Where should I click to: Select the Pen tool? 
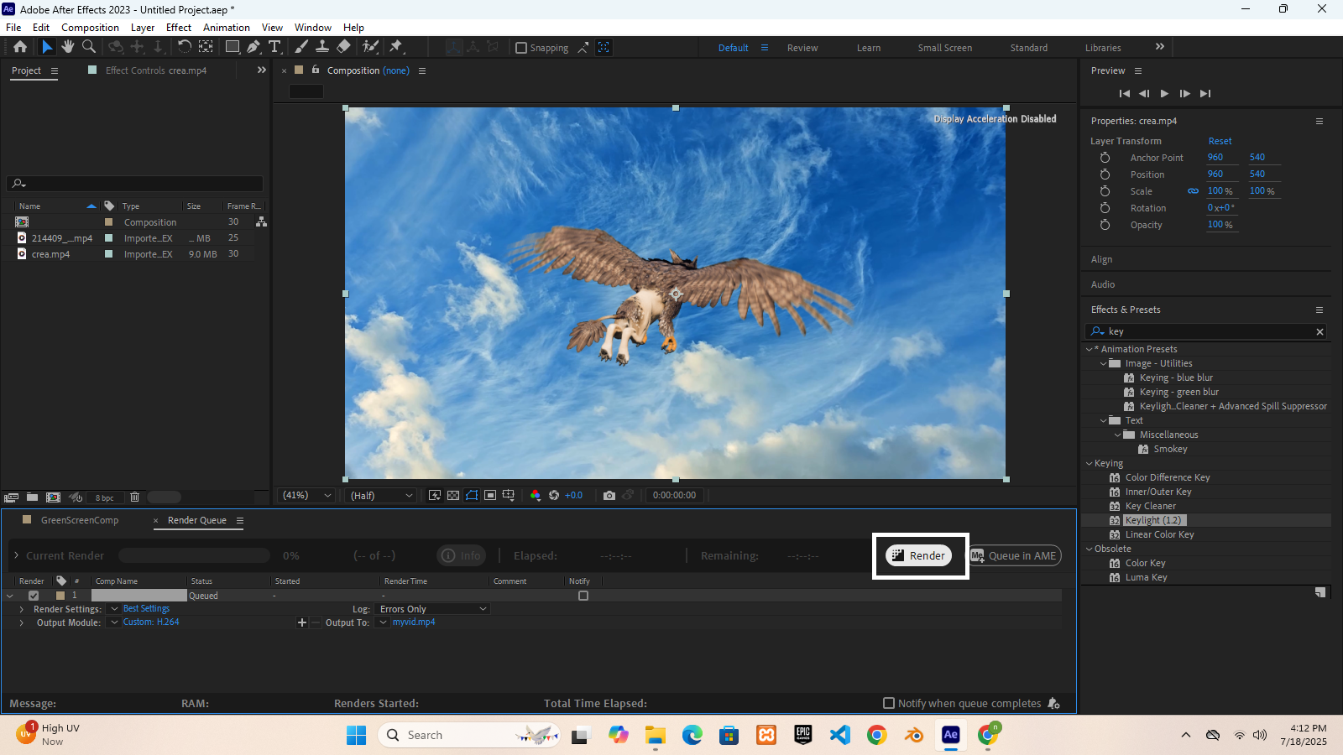253,47
